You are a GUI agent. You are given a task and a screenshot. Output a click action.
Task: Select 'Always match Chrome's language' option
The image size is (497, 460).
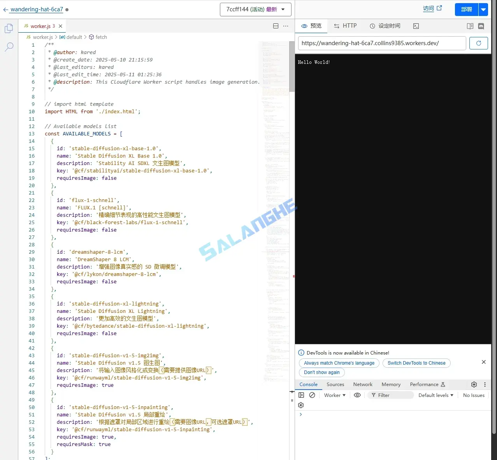338,363
